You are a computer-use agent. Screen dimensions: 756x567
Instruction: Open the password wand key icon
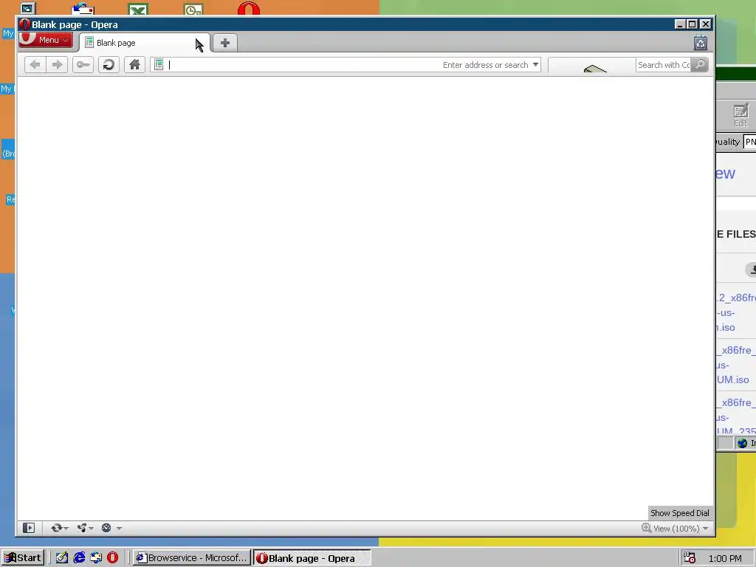[x=83, y=65]
